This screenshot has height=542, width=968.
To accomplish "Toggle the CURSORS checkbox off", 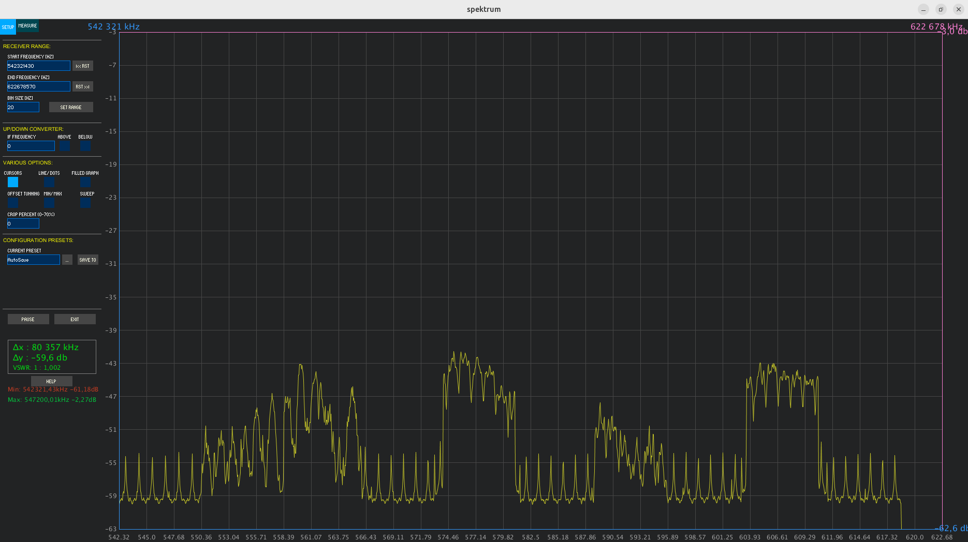I will (13, 182).
